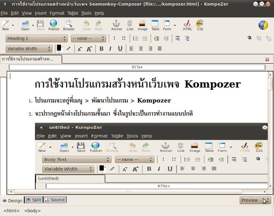The height and width of the screenshot is (216, 274).
Task: Open the Edit menu
Action: click(x=15, y=13)
